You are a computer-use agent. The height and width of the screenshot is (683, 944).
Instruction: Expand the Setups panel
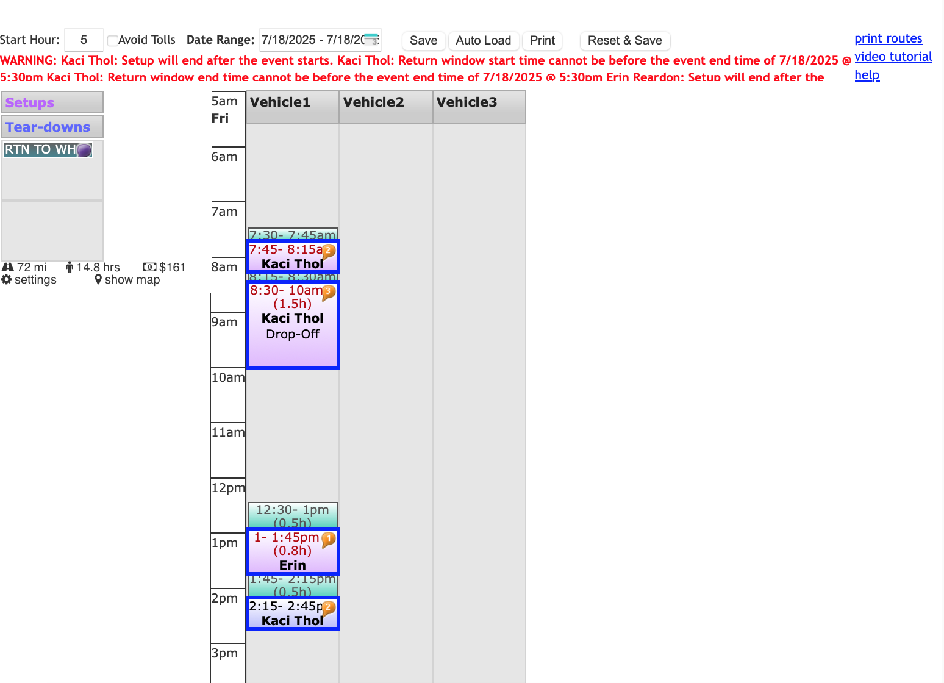(52, 102)
